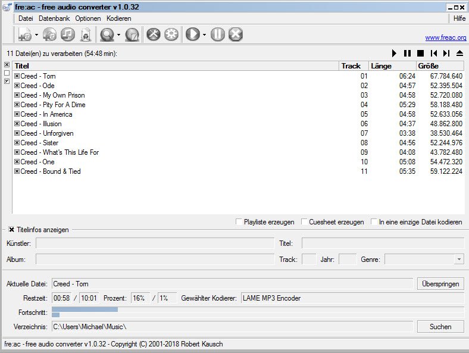Open the www.freac.org link
This screenshot has width=469, height=353.
point(445,38)
